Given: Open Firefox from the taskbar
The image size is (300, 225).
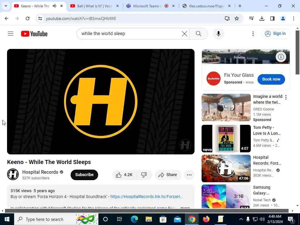Looking at the screenshot, I should tap(206, 219).
